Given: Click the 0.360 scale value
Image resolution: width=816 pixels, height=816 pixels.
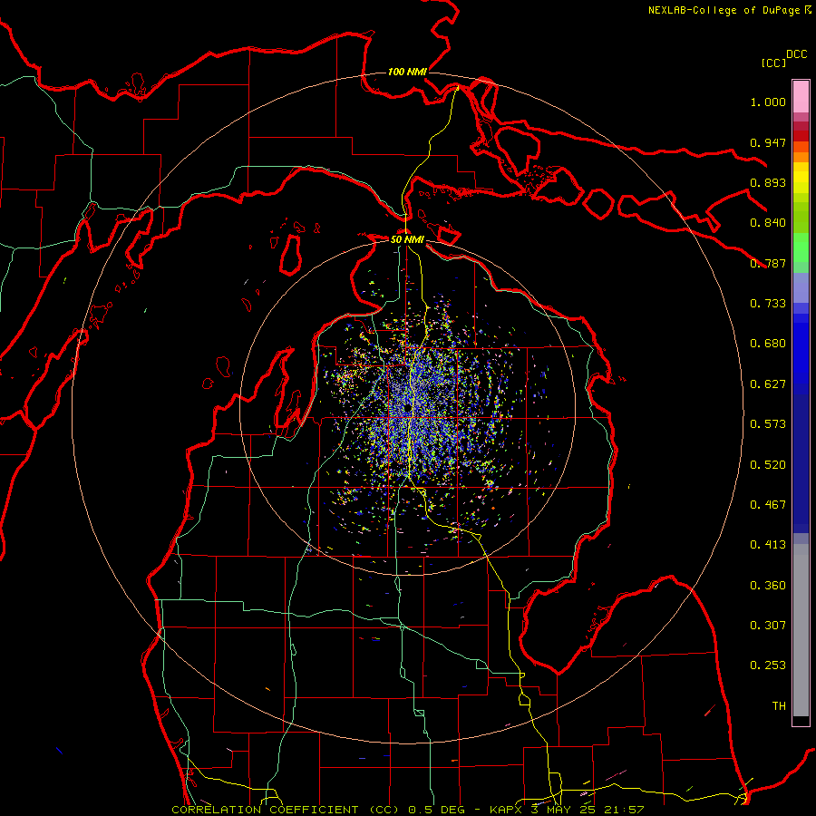Looking at the screenshot, I should [768, 586].
